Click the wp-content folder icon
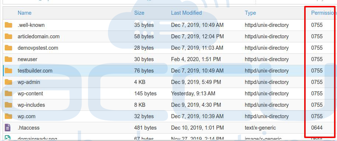 point(8,94)
